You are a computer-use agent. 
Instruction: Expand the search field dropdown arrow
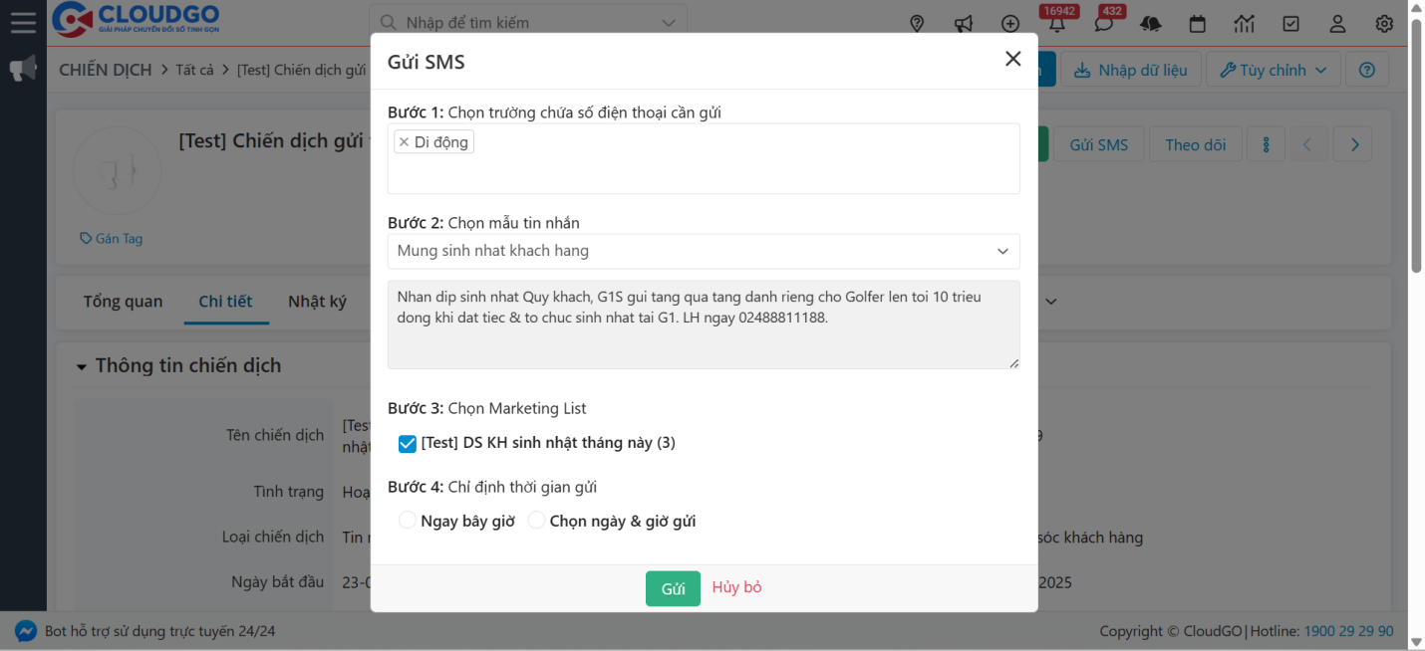(667, 21)
